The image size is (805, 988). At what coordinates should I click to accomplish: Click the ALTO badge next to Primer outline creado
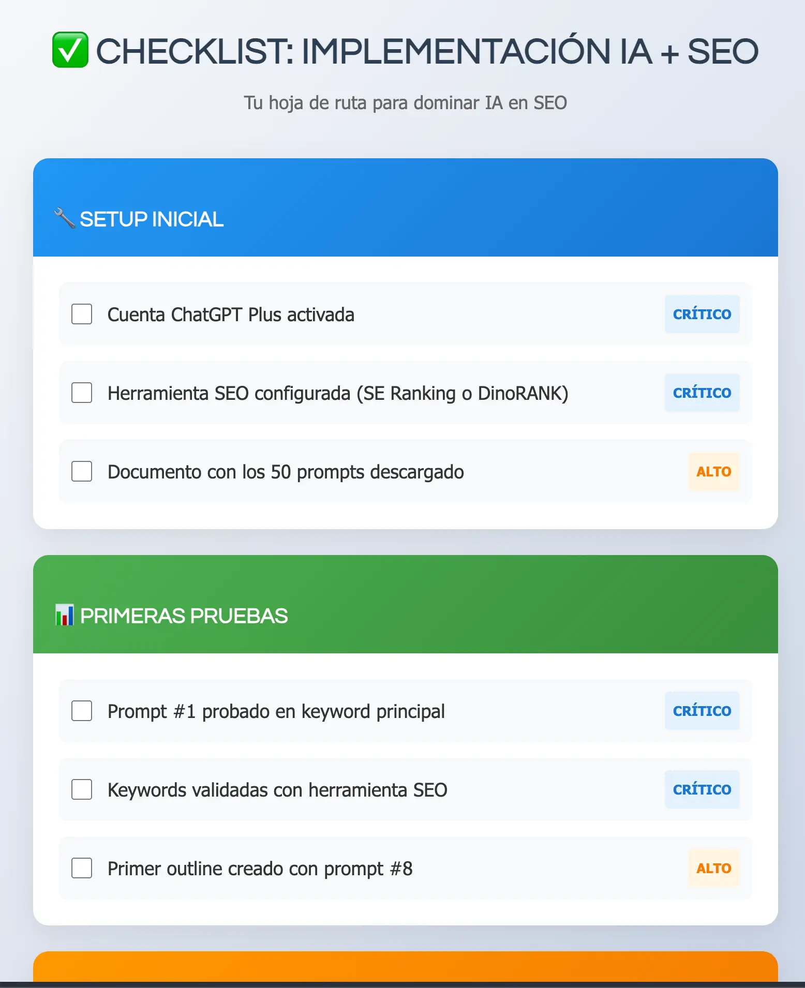[714, 869]
